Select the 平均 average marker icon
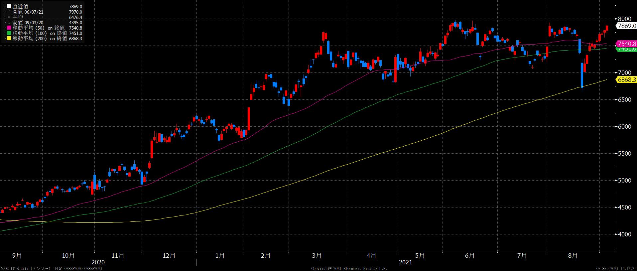Screen dimensions: 637x271 9,17
